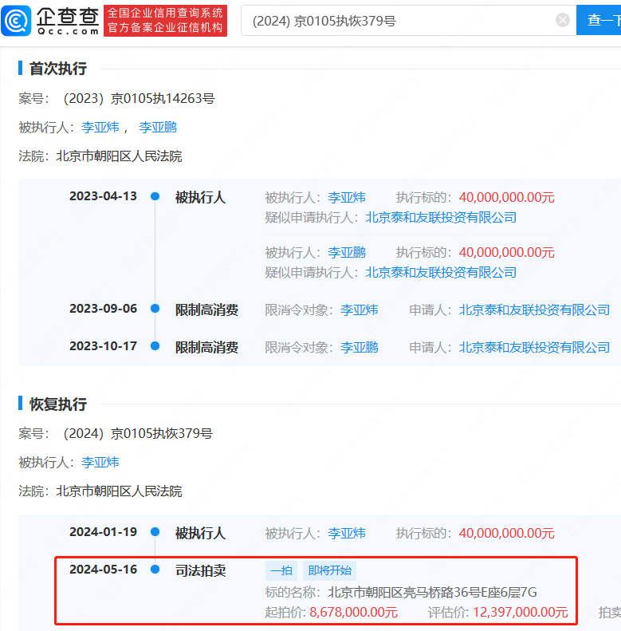621x631 pixels.
Task: Click the 一拍 auction tag
Action: point(281,570)
